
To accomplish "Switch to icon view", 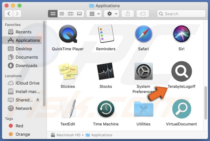I will pos(53,14).
